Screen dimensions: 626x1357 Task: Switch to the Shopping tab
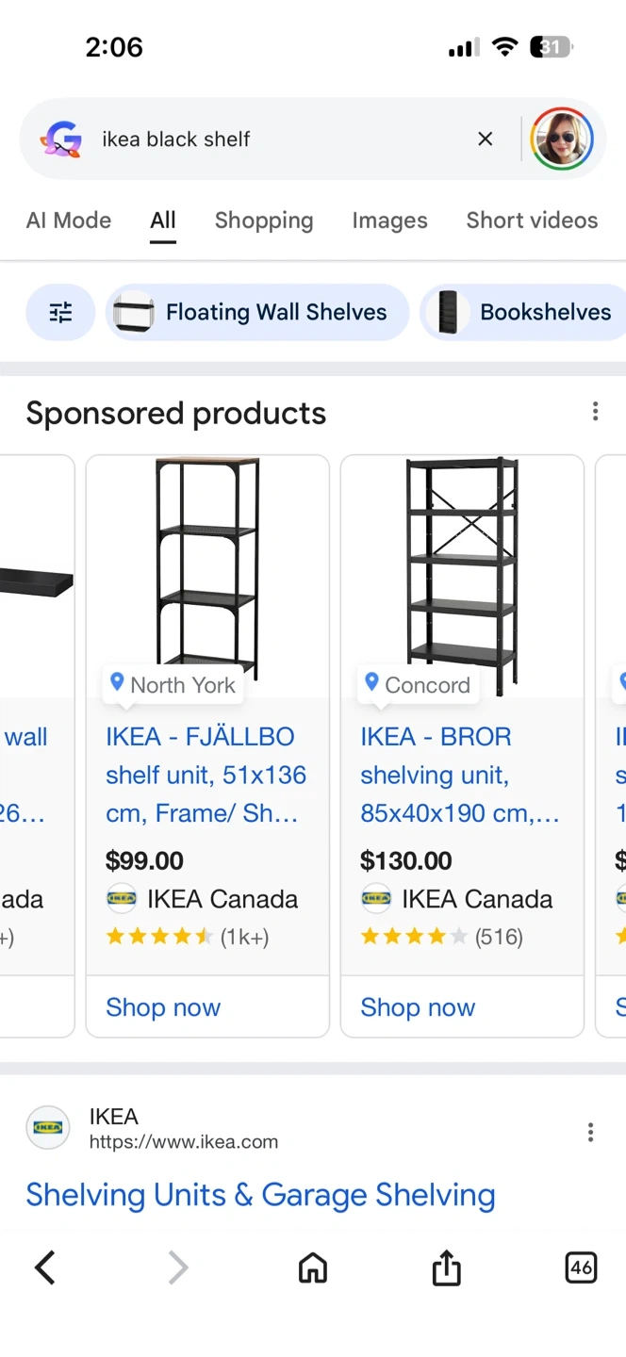(x=264, y=221)
